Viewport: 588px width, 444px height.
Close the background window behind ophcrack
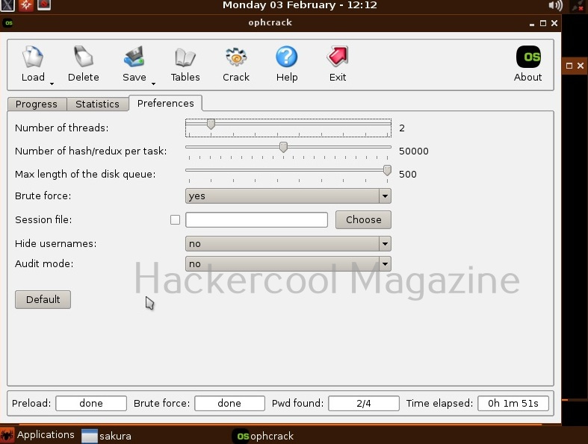point(581,66)
